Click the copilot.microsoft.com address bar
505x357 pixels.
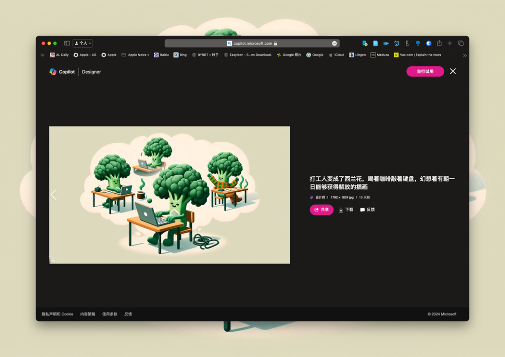click(252, 43)
